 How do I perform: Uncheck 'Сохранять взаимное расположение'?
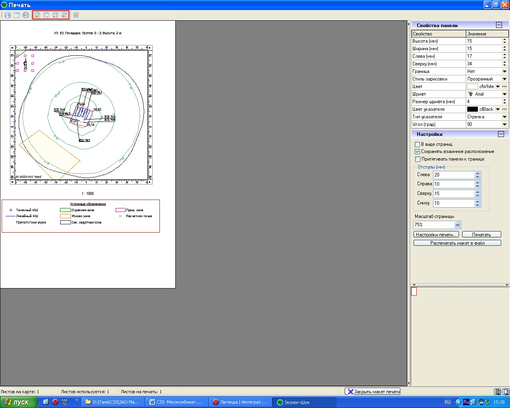coord(418,151)
